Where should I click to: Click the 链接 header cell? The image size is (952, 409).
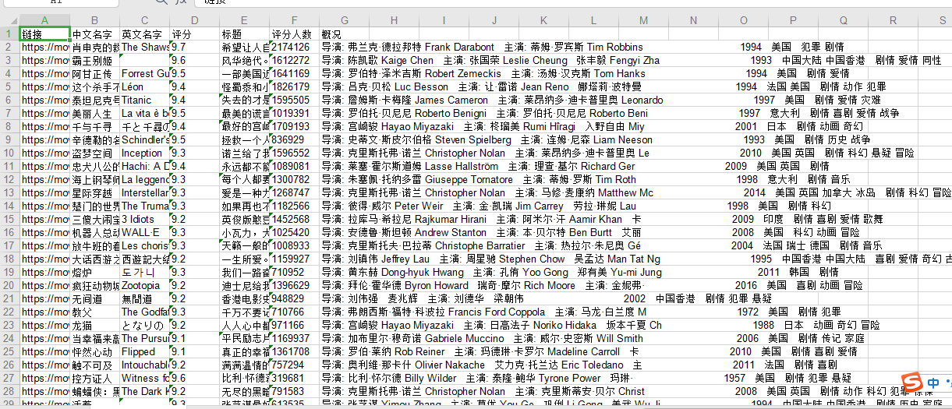(x=44, y=34)
